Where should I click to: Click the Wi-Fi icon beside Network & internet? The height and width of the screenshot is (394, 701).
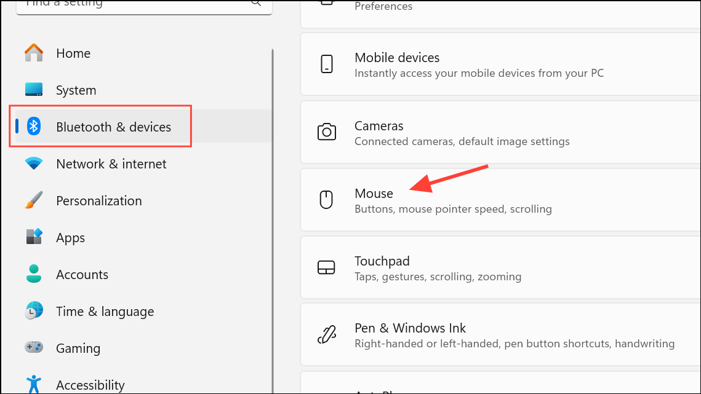[x=33, y=164]
